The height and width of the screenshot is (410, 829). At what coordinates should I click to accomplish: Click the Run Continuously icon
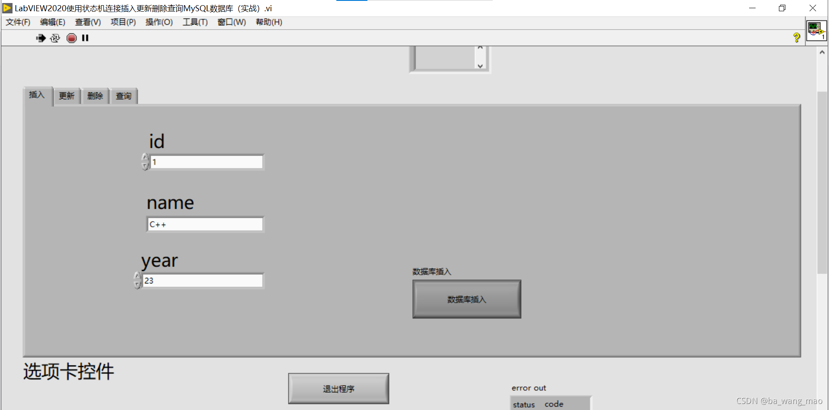[55, 38]
